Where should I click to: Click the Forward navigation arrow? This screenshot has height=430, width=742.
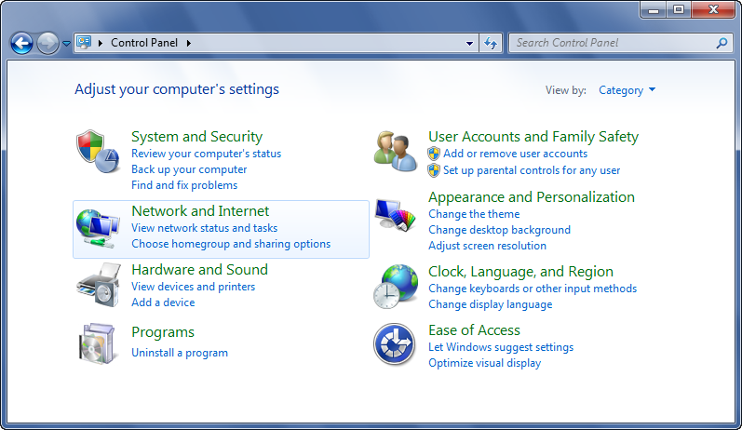[x=47, y=44]
